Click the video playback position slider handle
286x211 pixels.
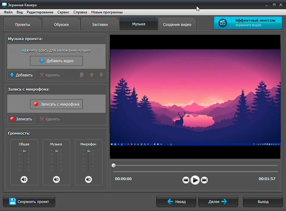[113, 165]
